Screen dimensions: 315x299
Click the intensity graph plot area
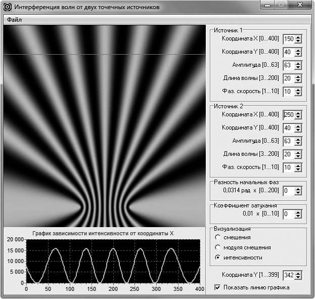113,261
